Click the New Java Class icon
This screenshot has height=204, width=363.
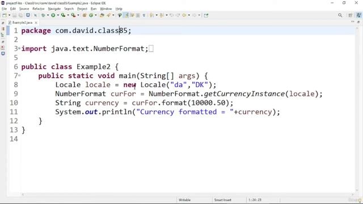[91, 15]
